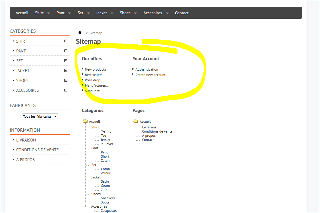Open Boots in Categories tree
320x213 pixels.
105,202
